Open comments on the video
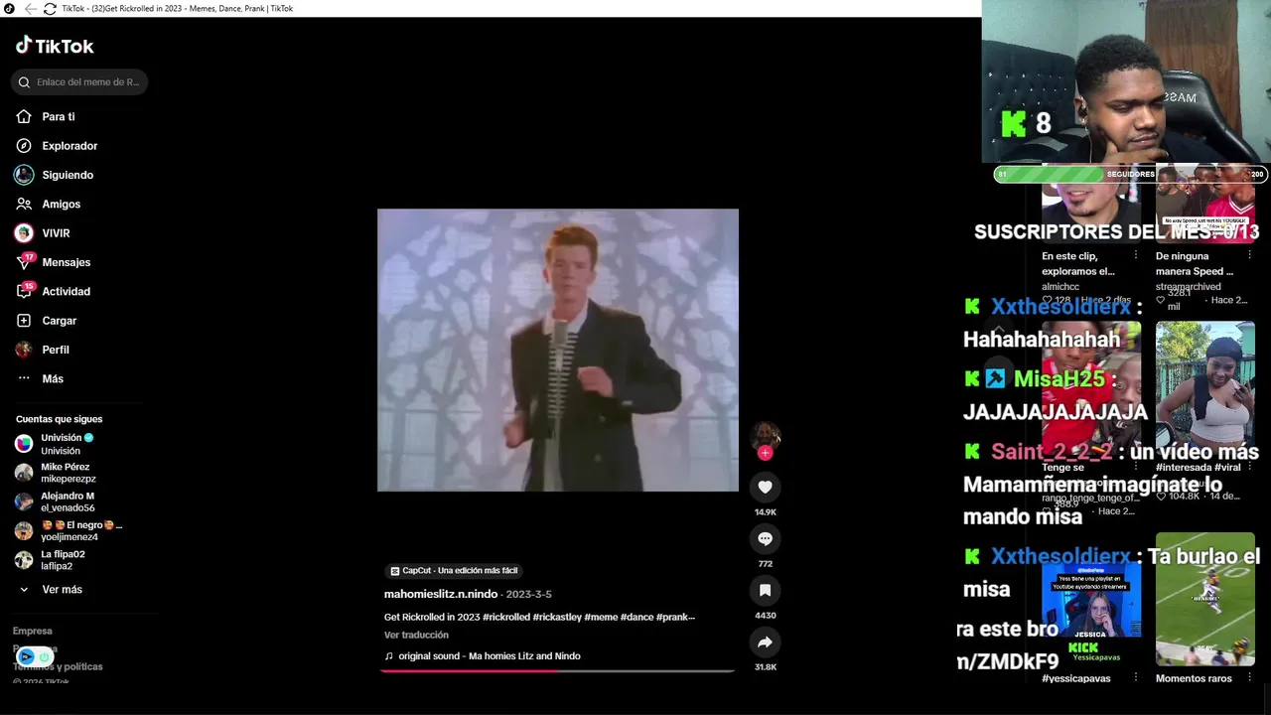 (x=765, y=538)
